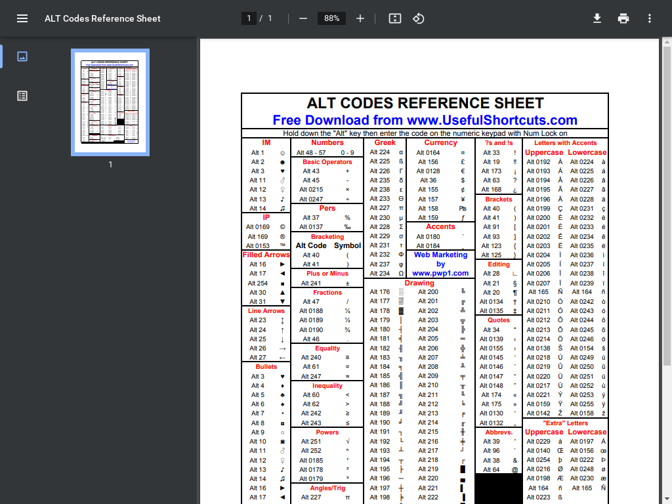
Task: Edit the 88% zoom level field
Action: point(331,18)
